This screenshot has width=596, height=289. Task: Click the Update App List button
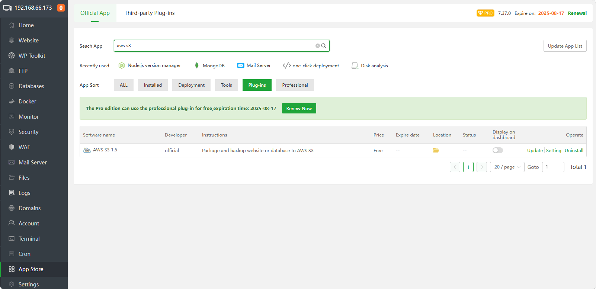[x=565, y=46]
